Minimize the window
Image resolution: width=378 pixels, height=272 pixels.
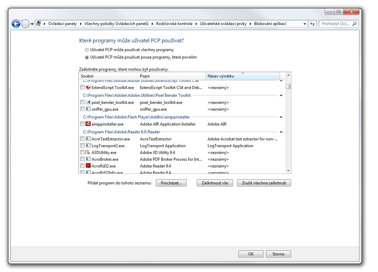pyautogui.click(x=330, y=12)
